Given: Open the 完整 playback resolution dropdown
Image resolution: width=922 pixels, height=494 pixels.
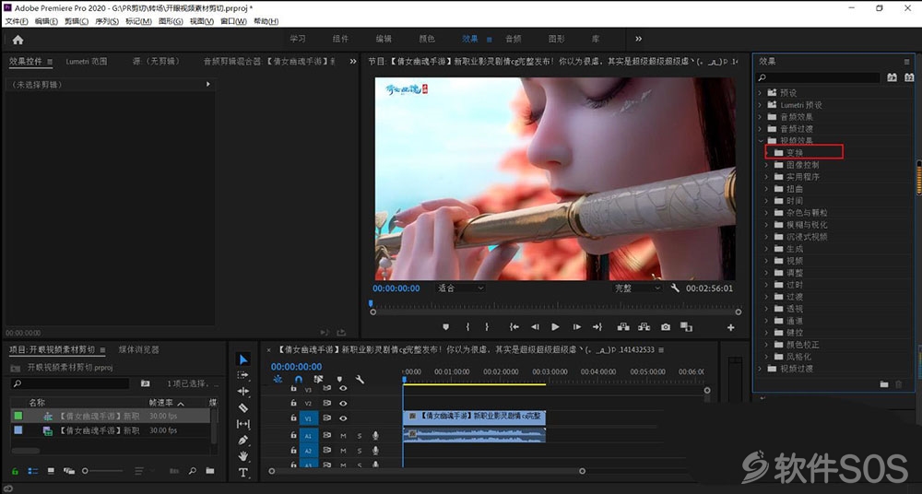Looking at the screenshot, I should (x=638, y=288).
